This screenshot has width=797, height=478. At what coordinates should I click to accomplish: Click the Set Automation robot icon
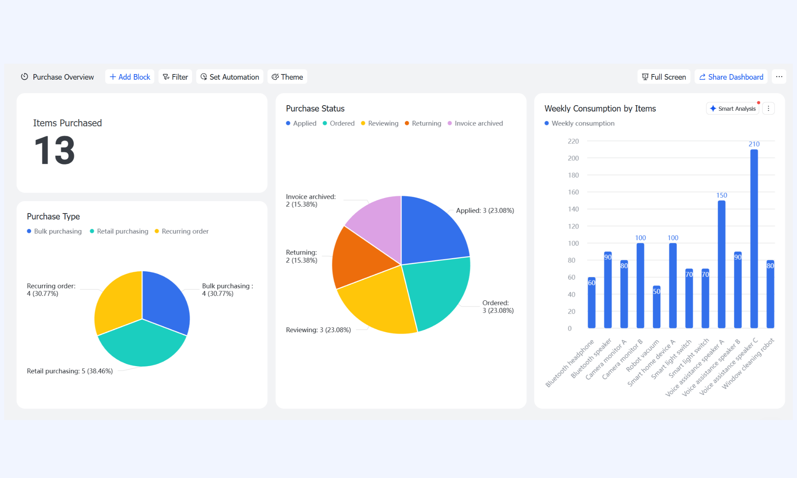click(204, 77)
